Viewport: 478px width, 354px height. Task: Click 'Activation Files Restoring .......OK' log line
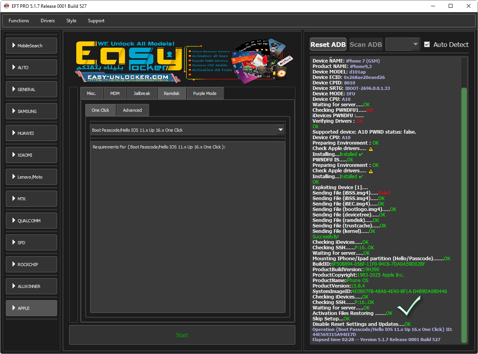pos(352,313)
